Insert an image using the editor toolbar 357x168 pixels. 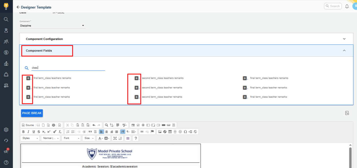pos(160,132)
